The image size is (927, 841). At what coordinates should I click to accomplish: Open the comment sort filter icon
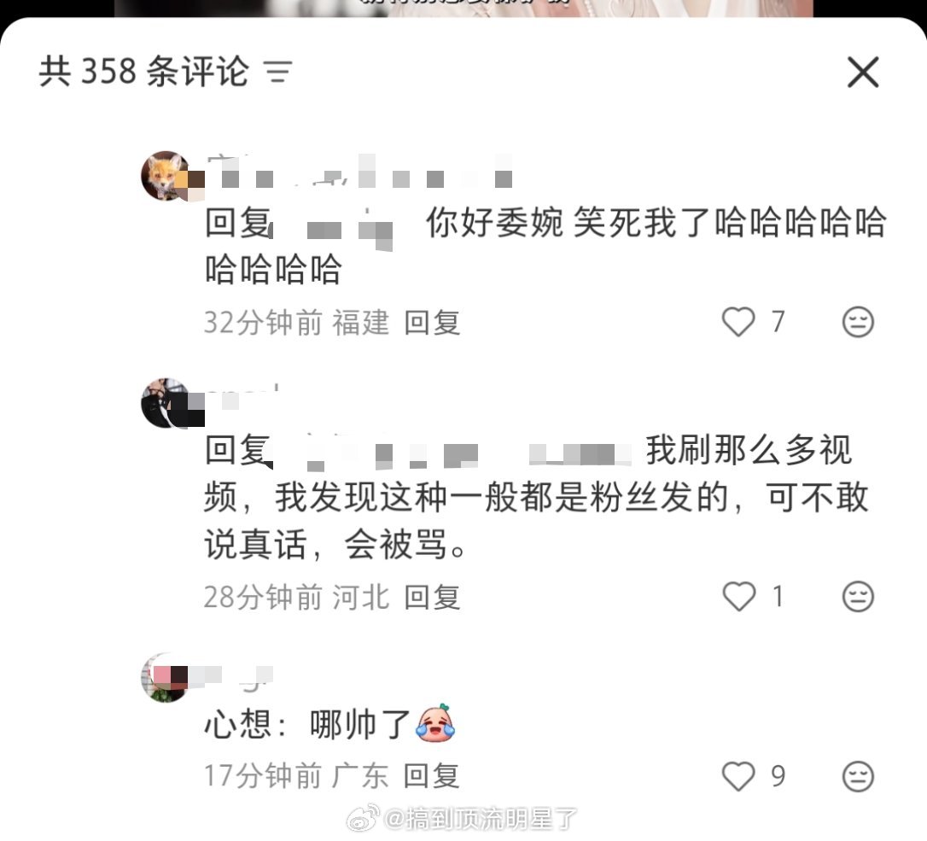(x=278, y=73)
